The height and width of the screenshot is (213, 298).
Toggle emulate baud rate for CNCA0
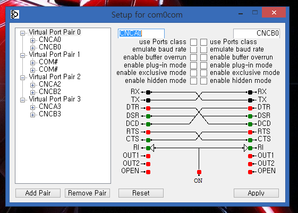[193, 49]
